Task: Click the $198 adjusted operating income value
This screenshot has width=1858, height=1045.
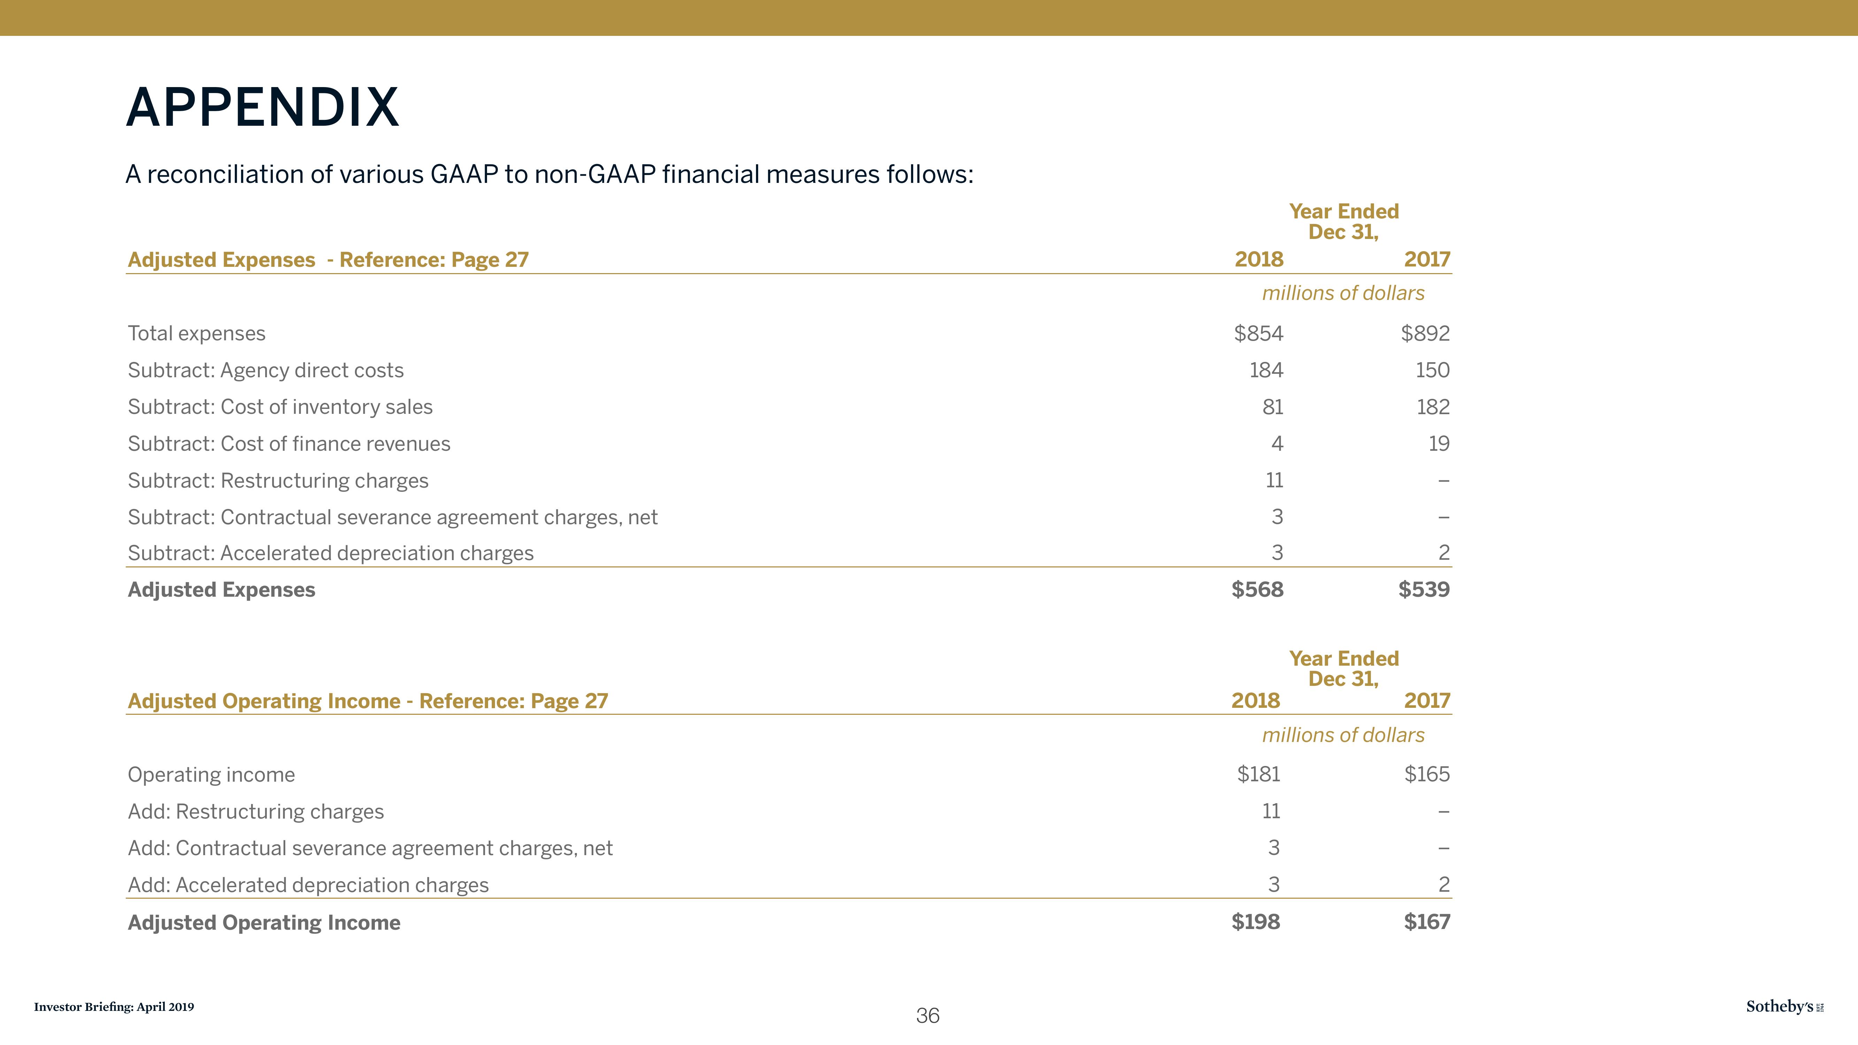Action: [x=1256, y=922]
